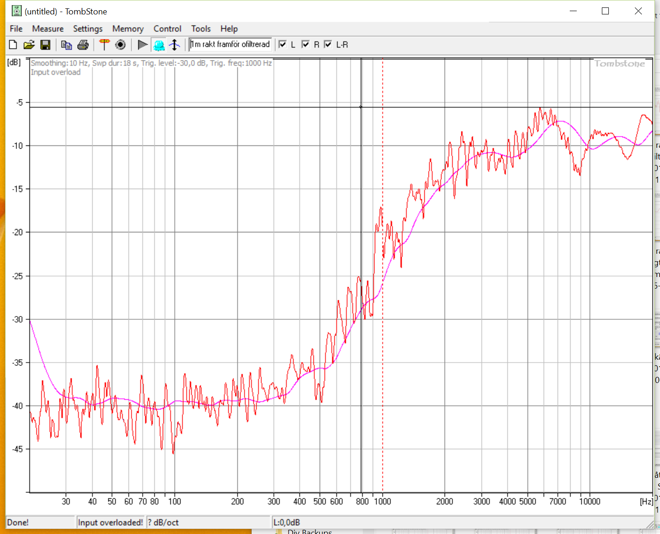660x534 pixels.
Task: Click the -40 dB axis label
Action: 17,406
